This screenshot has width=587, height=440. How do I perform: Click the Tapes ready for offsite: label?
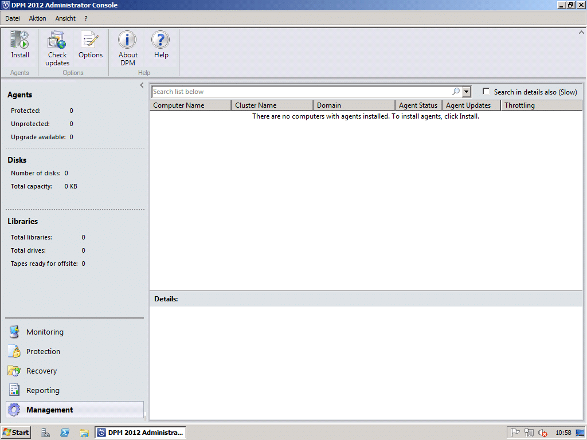[x=44, y=264]
